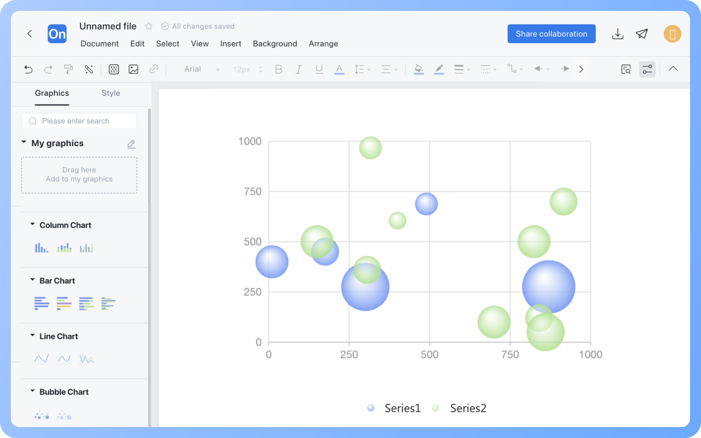The height and width of the screenshot is (438, 701).
Task: Collapse the Line Chart section
Action: (x=32, y=336)
